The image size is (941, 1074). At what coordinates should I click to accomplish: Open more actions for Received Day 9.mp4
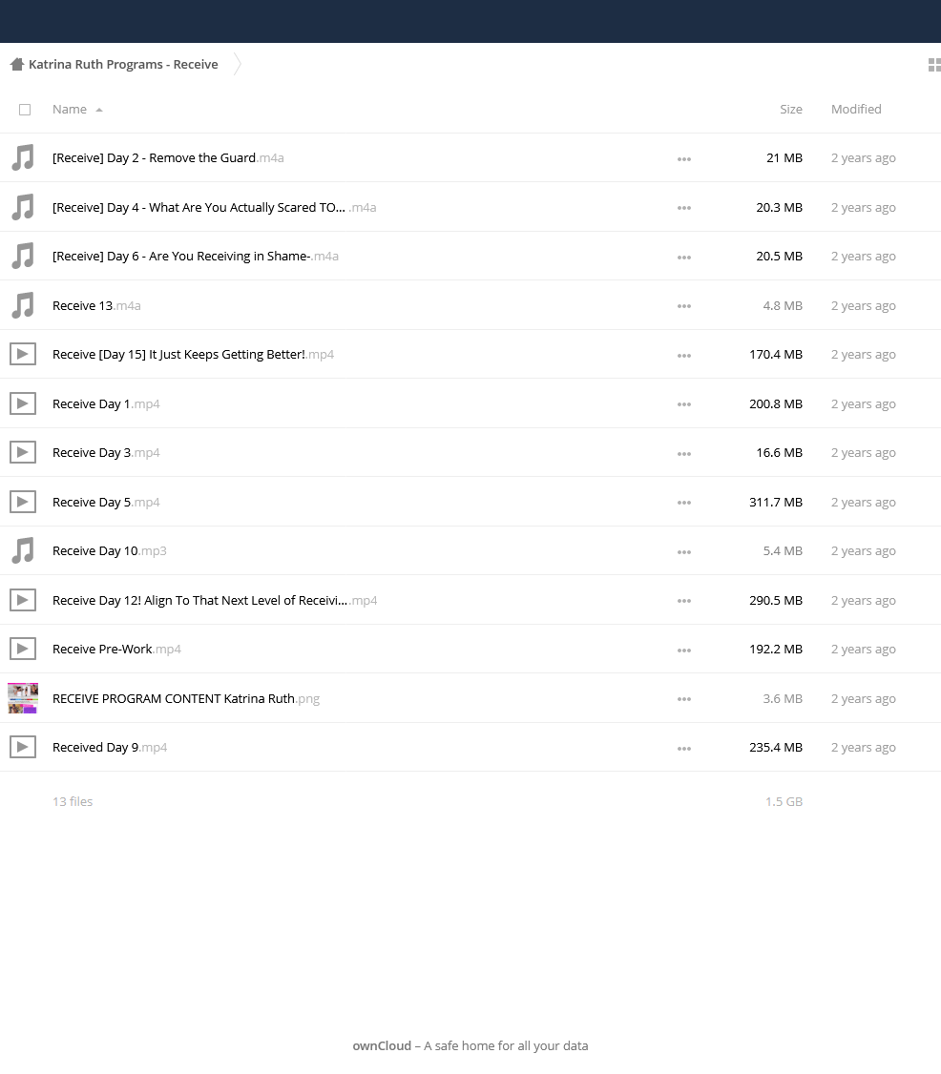pyautogui.click(x=684, y=749)
